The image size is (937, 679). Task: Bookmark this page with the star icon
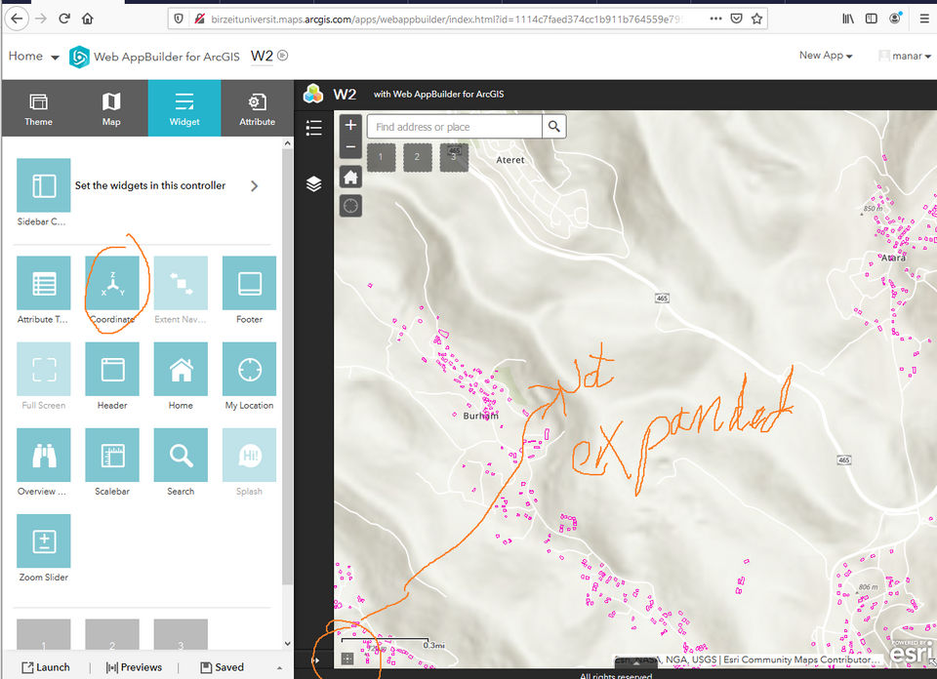coord(756,19)
